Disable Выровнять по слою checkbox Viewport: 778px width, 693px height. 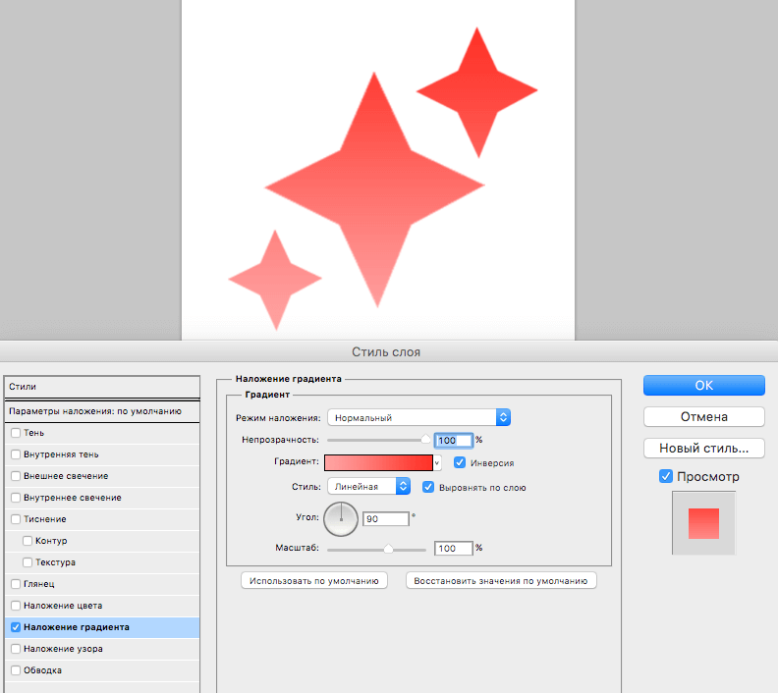click(x=428, y=487)
